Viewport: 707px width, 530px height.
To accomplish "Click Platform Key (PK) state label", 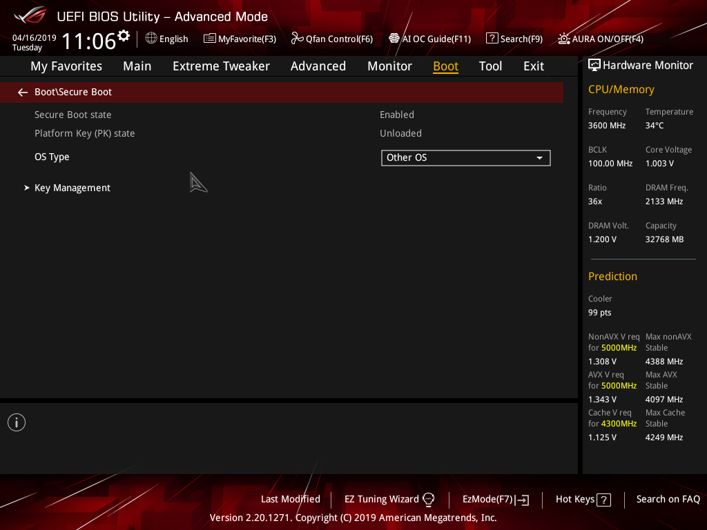I will [x=84, y=133].
